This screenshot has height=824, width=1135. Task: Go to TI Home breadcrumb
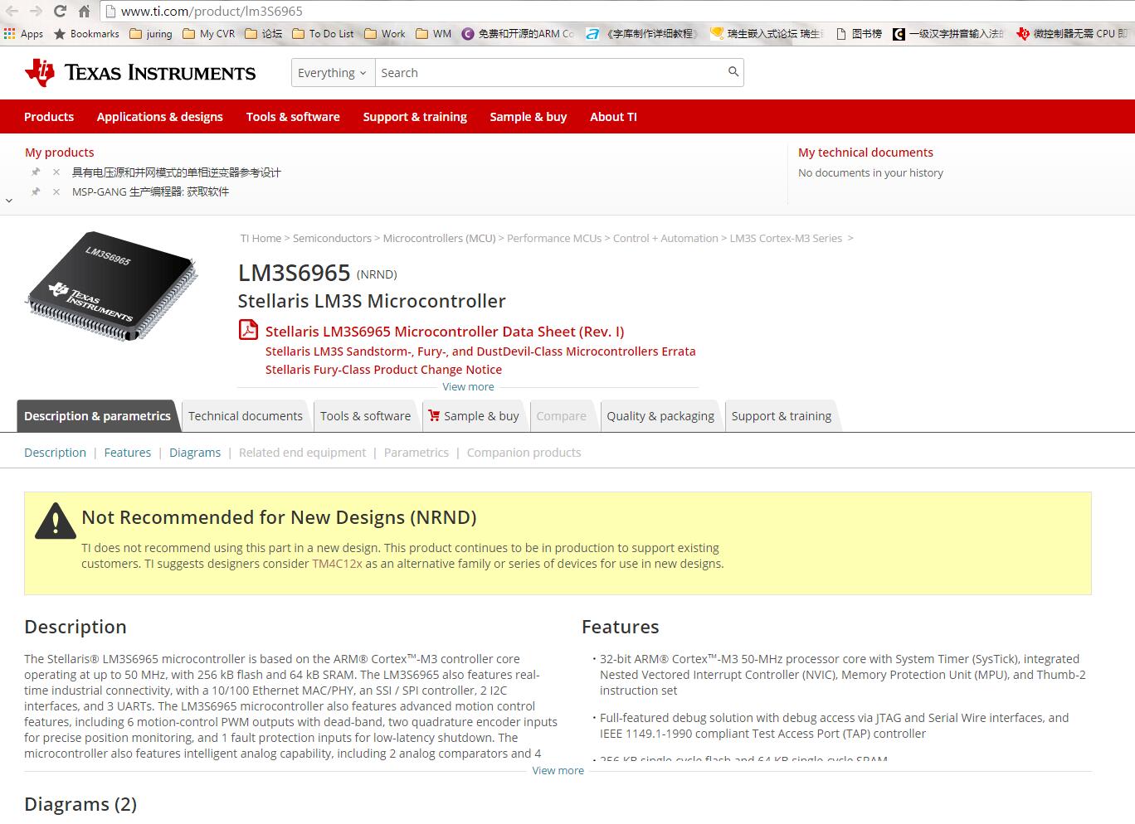pyautogui.click(x=261, y=239)
